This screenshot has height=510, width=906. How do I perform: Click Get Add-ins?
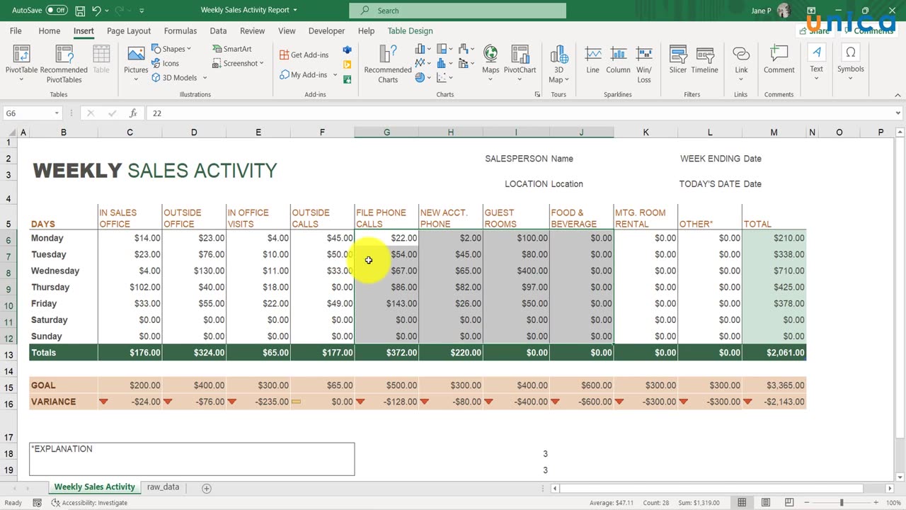point(304,55)
